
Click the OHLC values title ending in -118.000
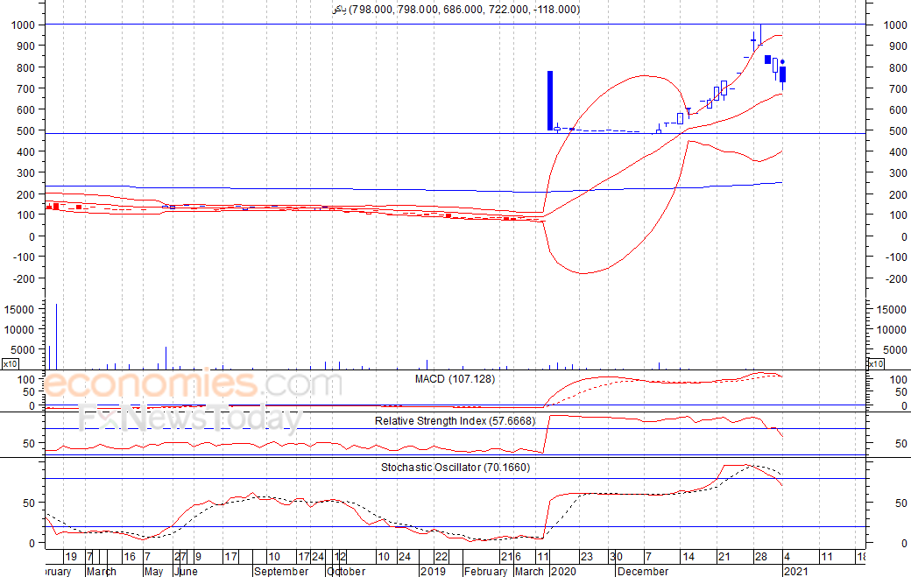point(456,10)
